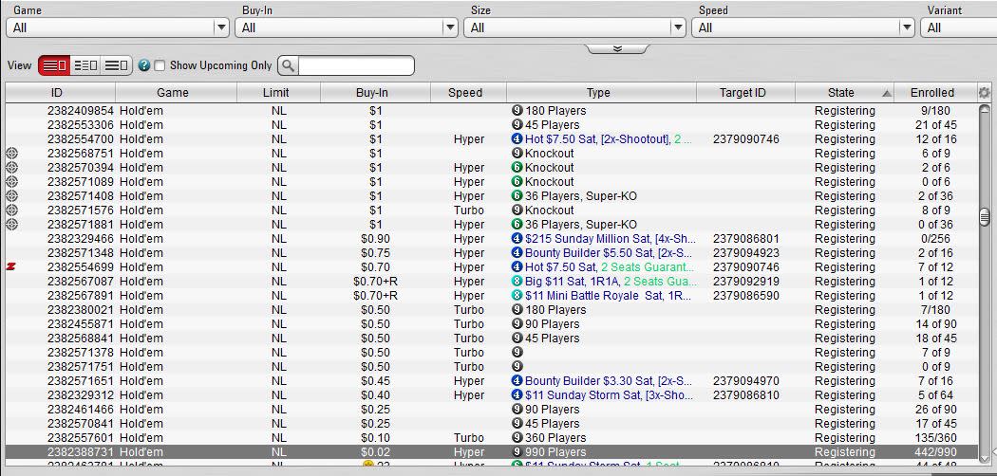Toggle the Show Upcoming Only checkbox
The width and height of the screenshot is (997, 476).
coord(160,65)
